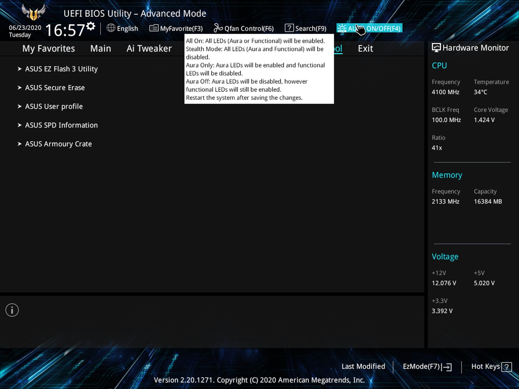Screen dimensions: 519x389
Task: Switch to the Main tab
Action: pyautogui.click(x=101, y=49)
